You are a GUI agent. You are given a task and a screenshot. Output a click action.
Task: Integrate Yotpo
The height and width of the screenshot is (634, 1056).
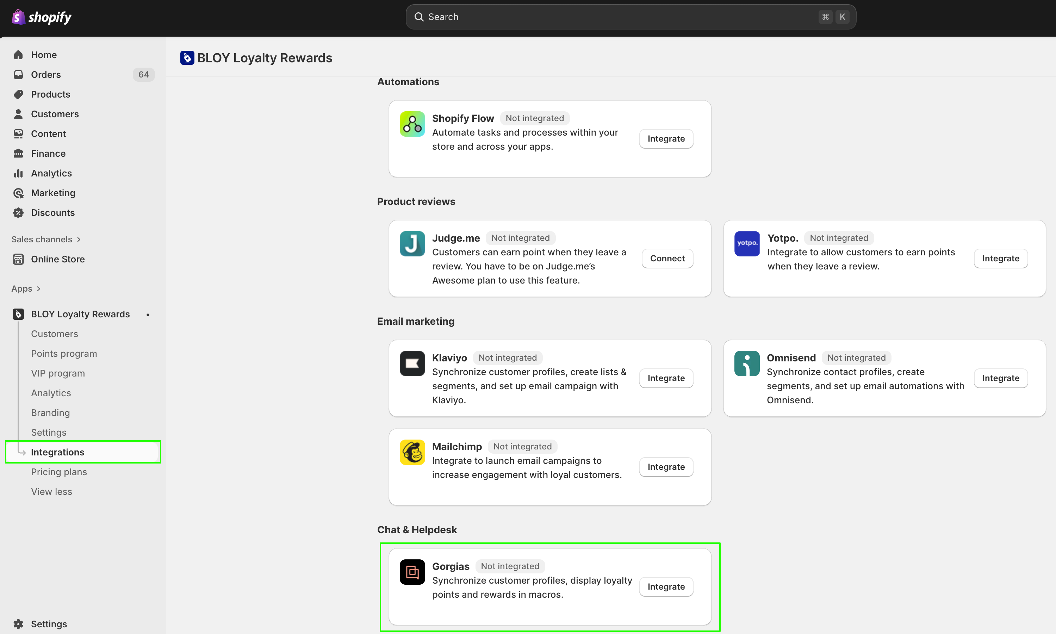[1001, 259]
